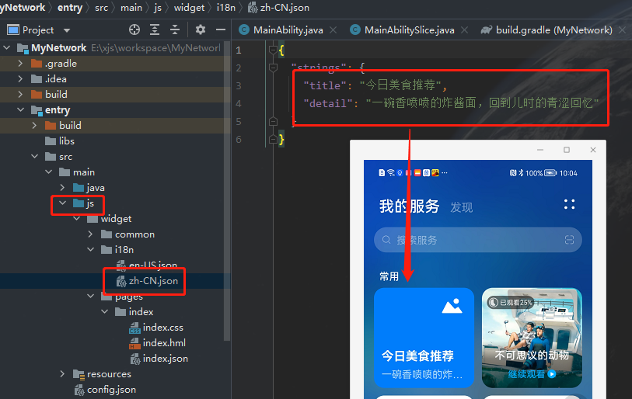Click fold marker on editor line 2

(273, 68)
